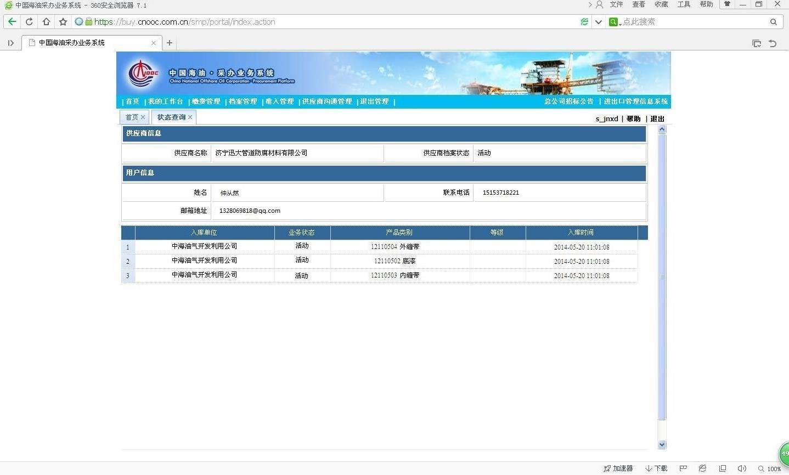The image size is (789, 475).
Task: Bookmark page with star icon
Action: coord(63,22)
